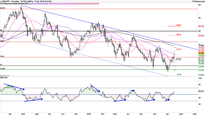Click the 'sept.' label at far right of axis
This screenshot has width=205, height=115.
[x=195, y=114]
